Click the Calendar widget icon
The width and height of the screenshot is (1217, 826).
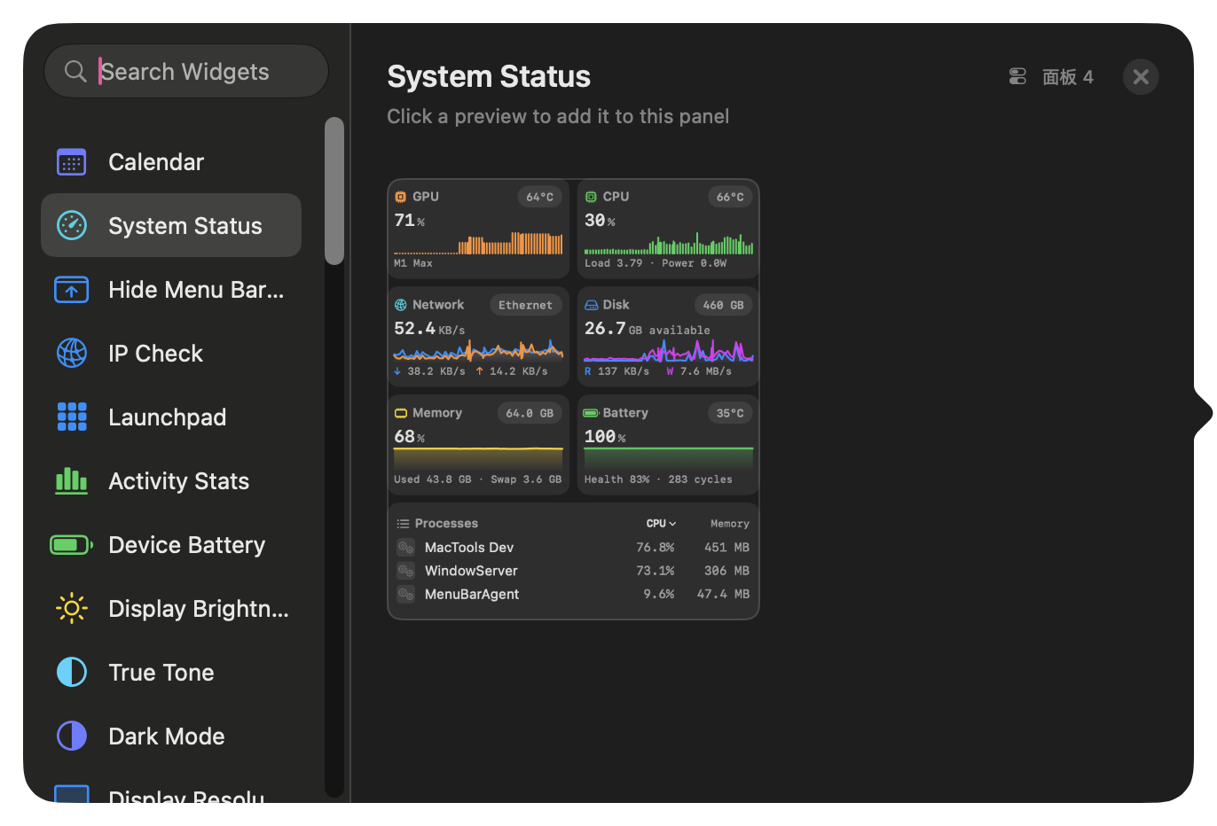(x=72, y=162)
